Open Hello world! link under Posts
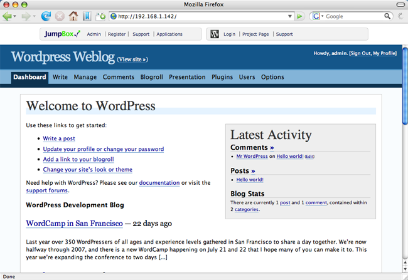The image size is (408, 280). coord(250,180)
